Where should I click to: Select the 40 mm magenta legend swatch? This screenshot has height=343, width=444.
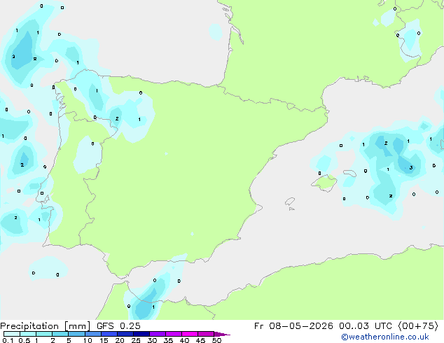click(x=190, y=334)
